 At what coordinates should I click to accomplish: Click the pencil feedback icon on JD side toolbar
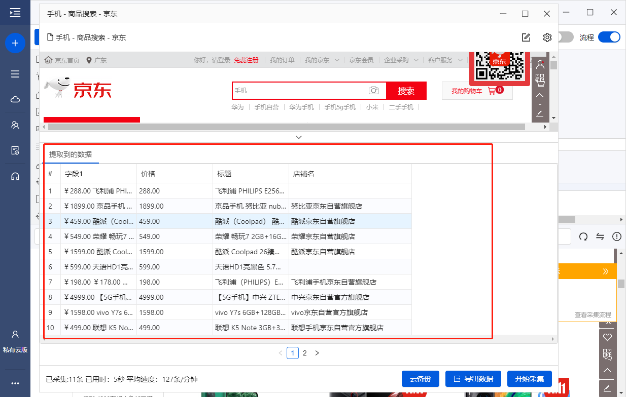[x=540, y=113]
